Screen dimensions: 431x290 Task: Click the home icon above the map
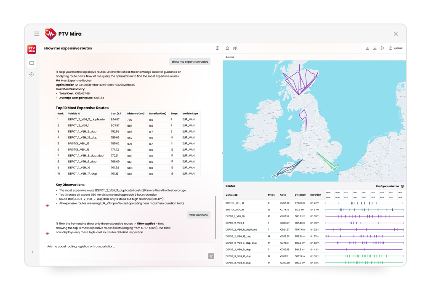228,48
